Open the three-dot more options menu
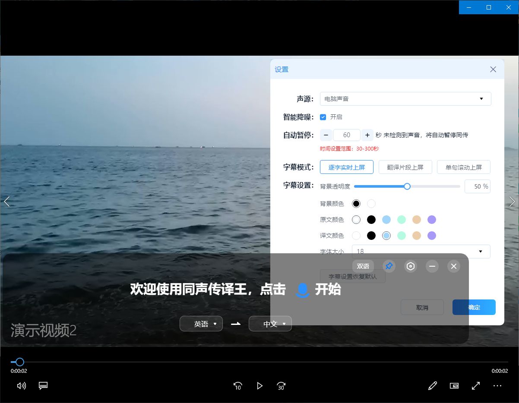 497,386
